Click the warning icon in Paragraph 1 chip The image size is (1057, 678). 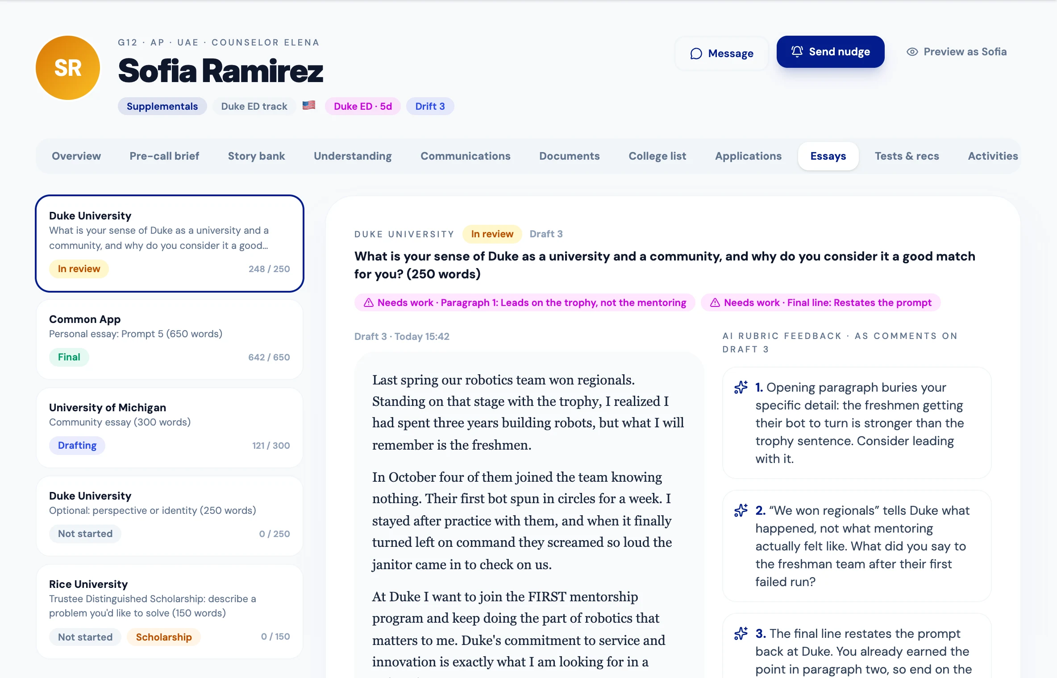point(368,302)
